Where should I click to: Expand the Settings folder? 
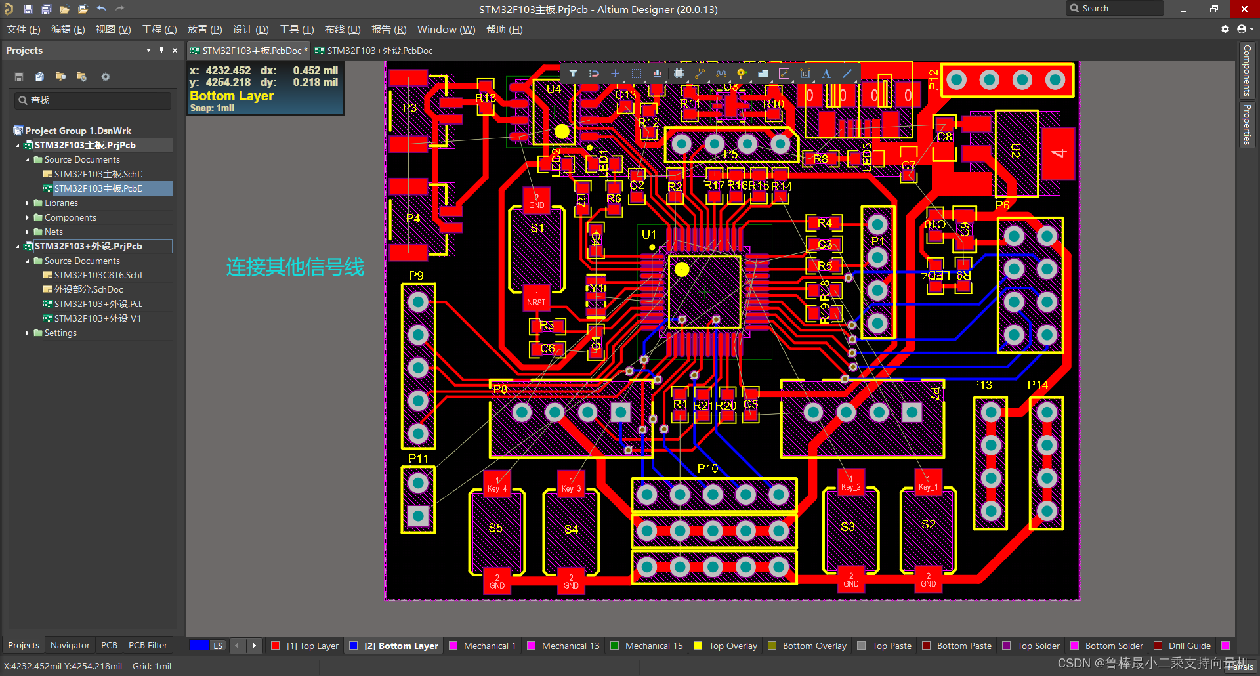[27, 333]
